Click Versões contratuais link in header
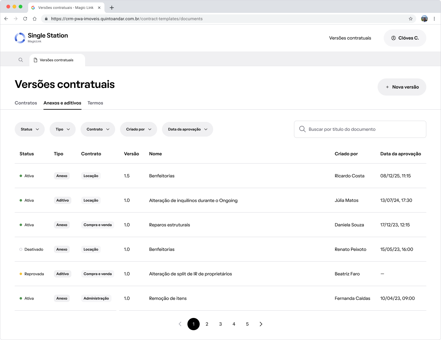 (350, 38)
